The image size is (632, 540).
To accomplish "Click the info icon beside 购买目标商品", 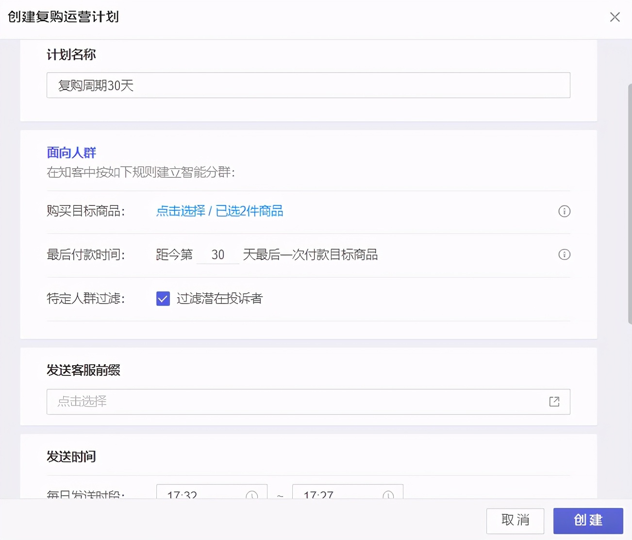I will tap(564, 211).
